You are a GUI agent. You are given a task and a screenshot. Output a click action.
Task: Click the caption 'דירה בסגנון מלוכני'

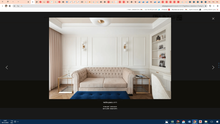coord(110,103)
